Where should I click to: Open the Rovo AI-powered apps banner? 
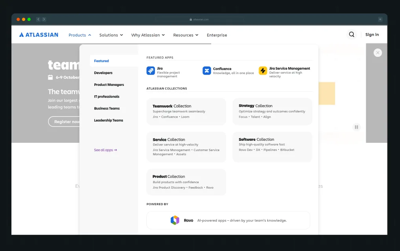pos(228,220)
